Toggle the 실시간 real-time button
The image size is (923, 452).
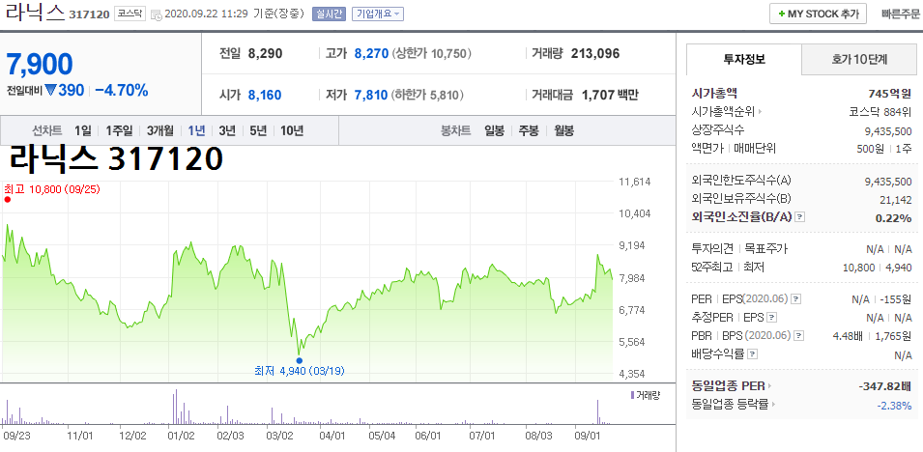pos(329,14)
